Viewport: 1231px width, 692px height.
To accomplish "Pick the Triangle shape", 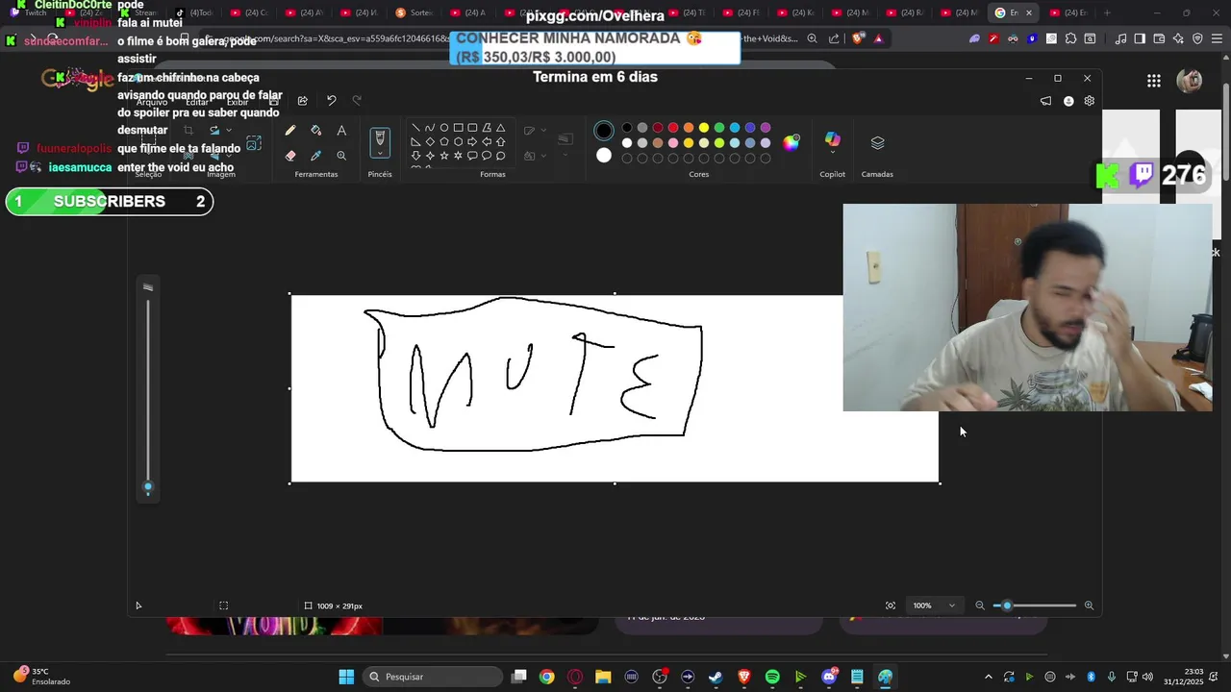I will [500, 127].
